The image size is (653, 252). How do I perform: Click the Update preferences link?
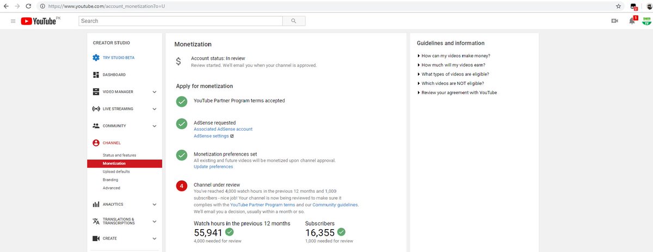213,167
